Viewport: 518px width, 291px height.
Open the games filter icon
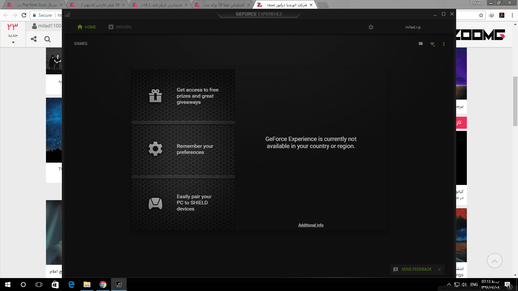pyautogui.click(x=432, y=44)
